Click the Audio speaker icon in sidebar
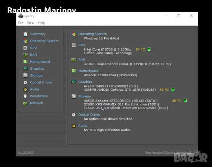This screenshot has width=212, height=167. coord(25,89)
